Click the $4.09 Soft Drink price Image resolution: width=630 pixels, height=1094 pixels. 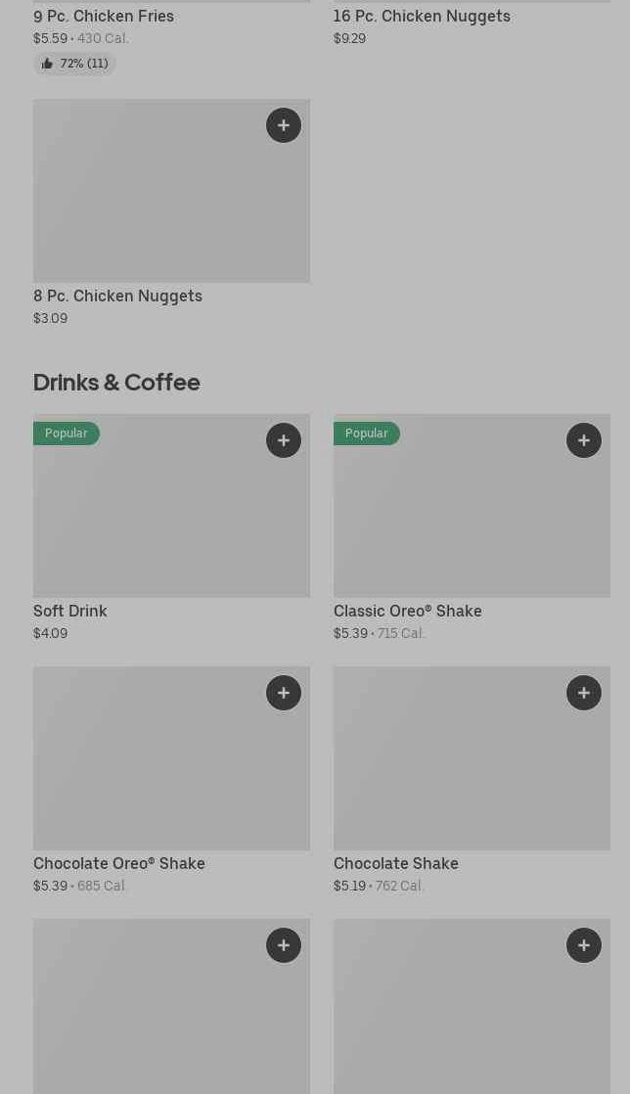pyautogui.click(x=50, y=633)
